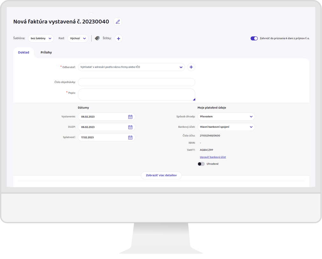Enable the Uhradené toggle

(x=201, y=164)
